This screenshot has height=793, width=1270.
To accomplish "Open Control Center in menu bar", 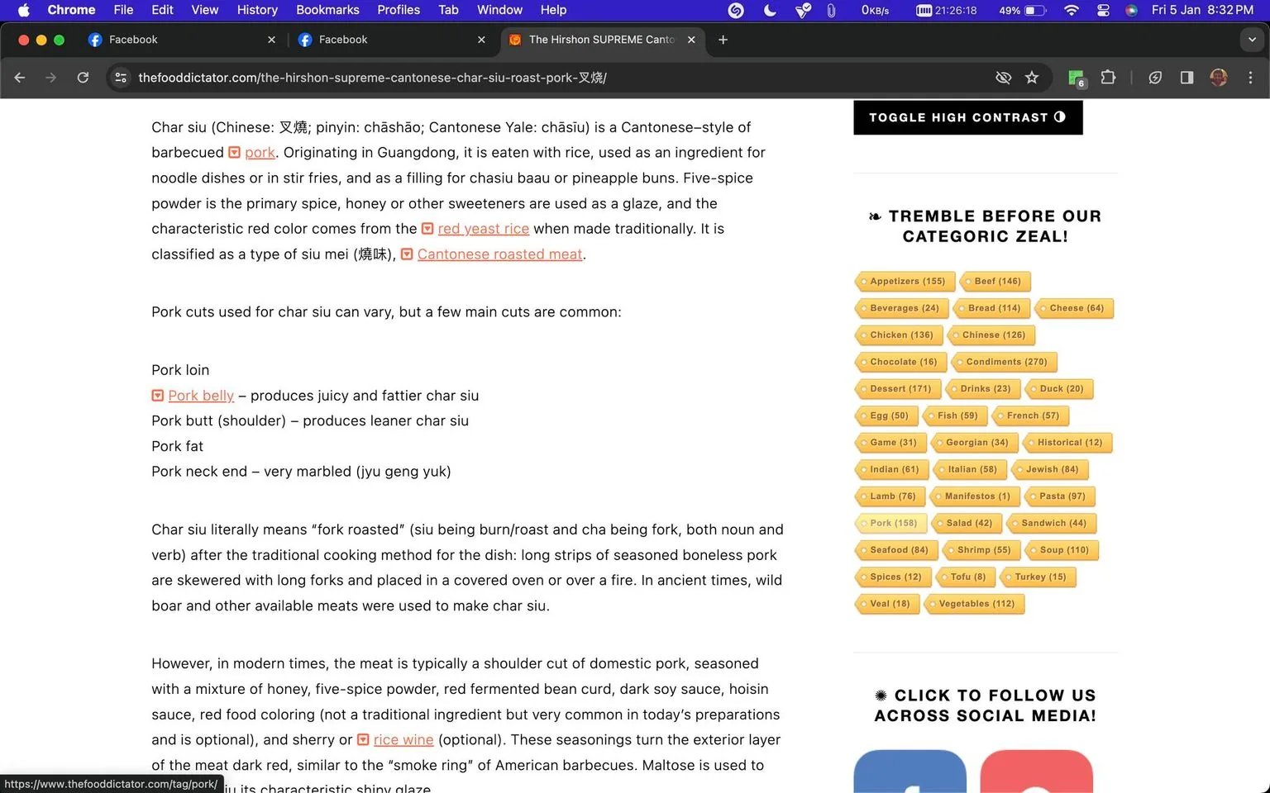I will 1103,10.
